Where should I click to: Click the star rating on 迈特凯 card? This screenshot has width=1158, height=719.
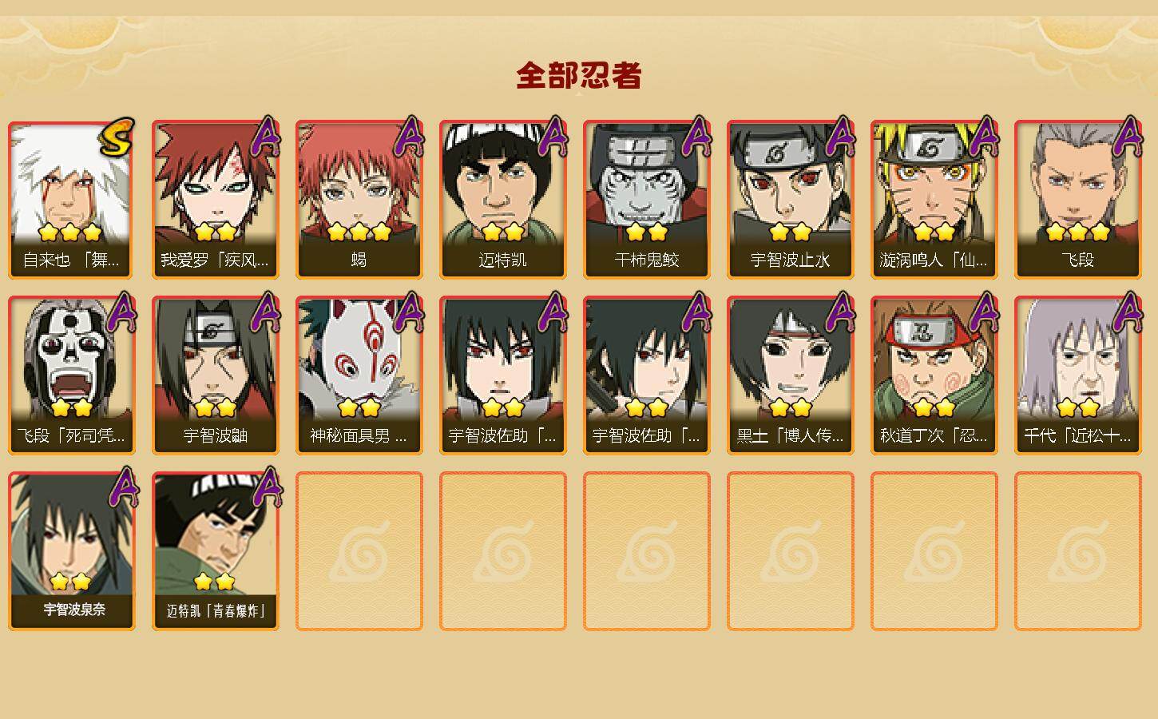503,232
